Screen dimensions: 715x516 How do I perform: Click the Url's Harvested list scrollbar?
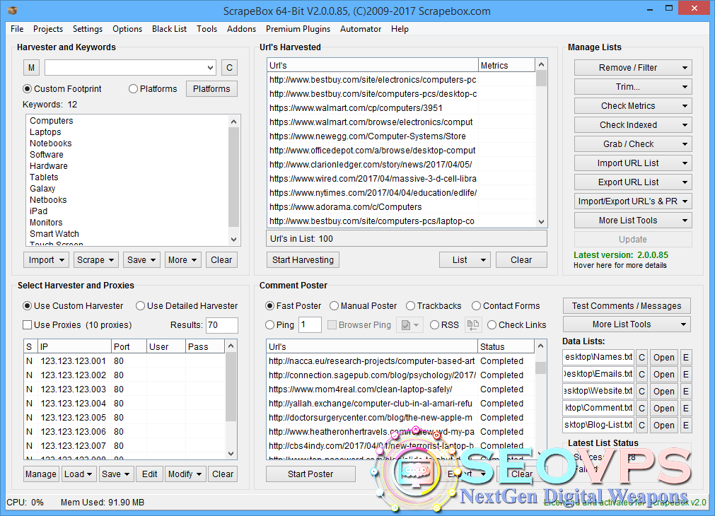541,143
